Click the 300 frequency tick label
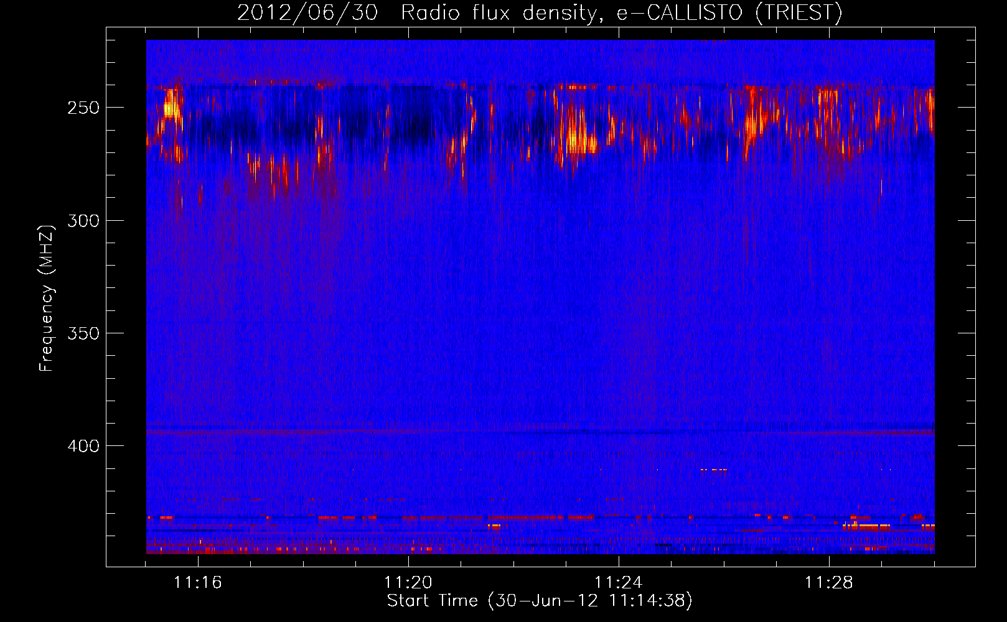Screen dimensions: 1007x622 [x=83, y=221]
